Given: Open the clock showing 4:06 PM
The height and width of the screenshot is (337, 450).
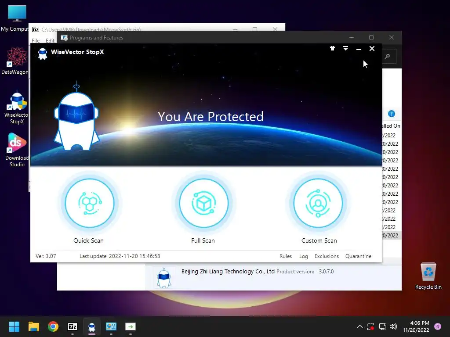Looking at the screenshot, I should coord(416,326).
